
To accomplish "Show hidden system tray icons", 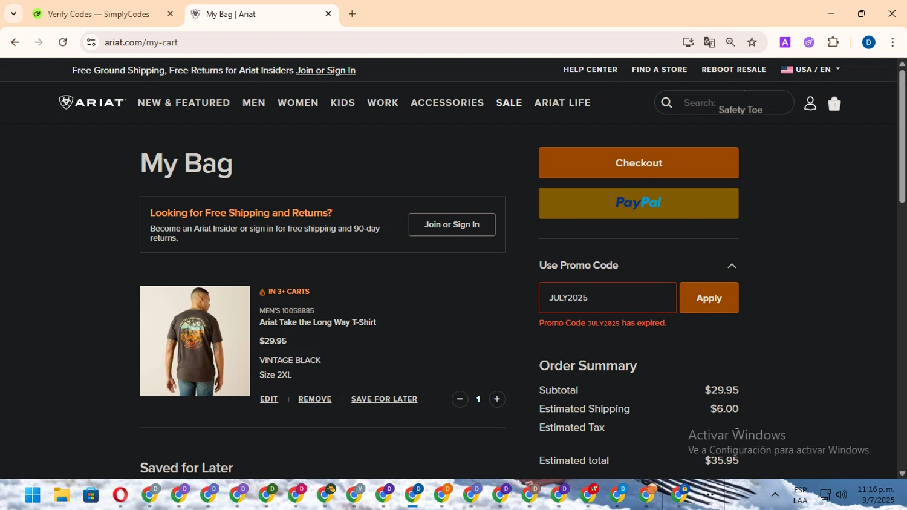I will pos(775,495).
